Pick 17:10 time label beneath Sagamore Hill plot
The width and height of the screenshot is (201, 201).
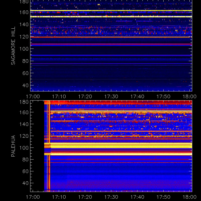click(x=59, y=96)
